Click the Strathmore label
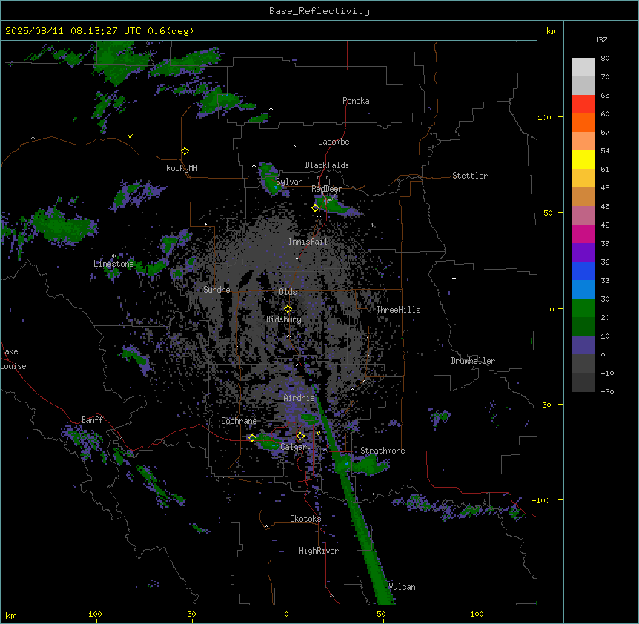Screen dimensions: 639x624 (x=383, y=451)
